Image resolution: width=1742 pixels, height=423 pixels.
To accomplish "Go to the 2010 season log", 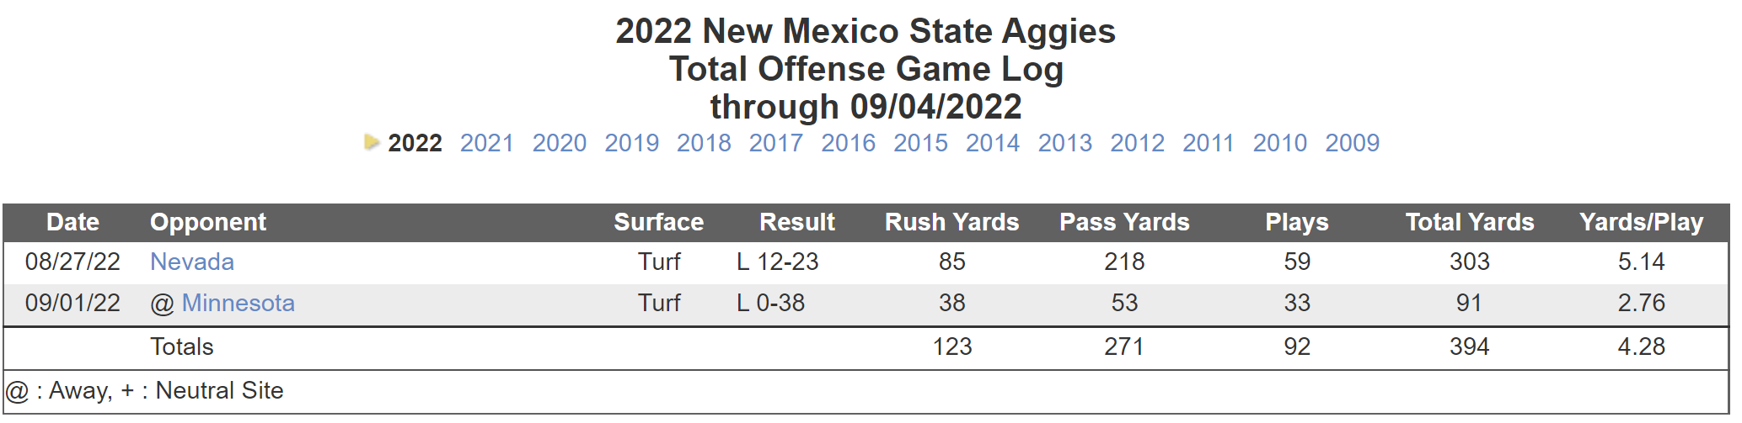I will tap(1280, 143).
